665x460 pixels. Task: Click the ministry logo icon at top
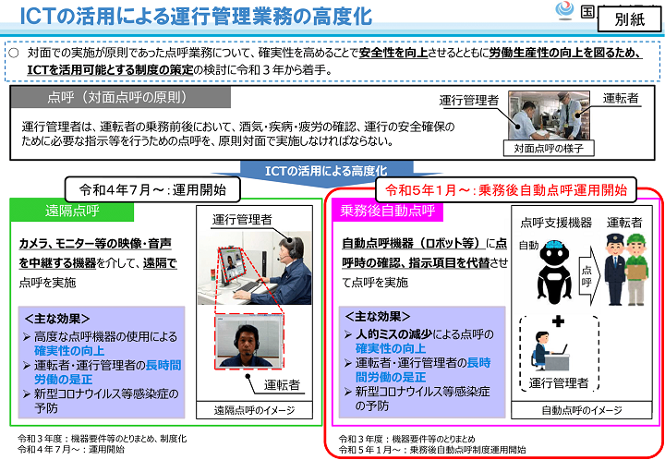point(565,11)
